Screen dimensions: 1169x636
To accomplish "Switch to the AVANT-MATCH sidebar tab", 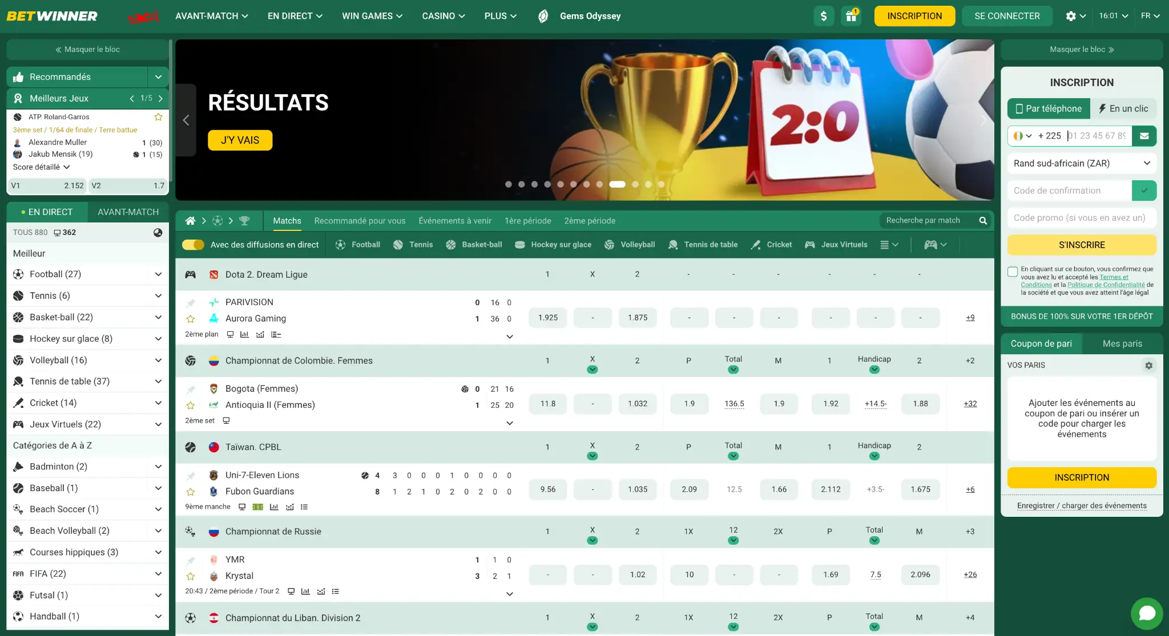I will coord(128,212).
